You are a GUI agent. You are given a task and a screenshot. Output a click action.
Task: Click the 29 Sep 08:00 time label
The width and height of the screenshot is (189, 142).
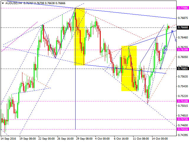tap(84, 139)
